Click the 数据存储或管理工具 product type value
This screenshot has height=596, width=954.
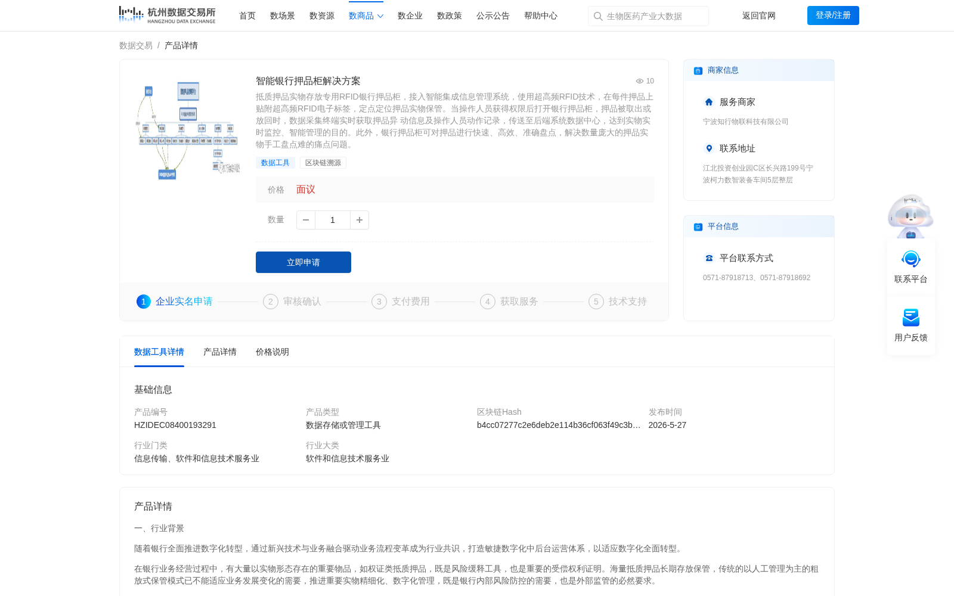(x=343, y=425)
